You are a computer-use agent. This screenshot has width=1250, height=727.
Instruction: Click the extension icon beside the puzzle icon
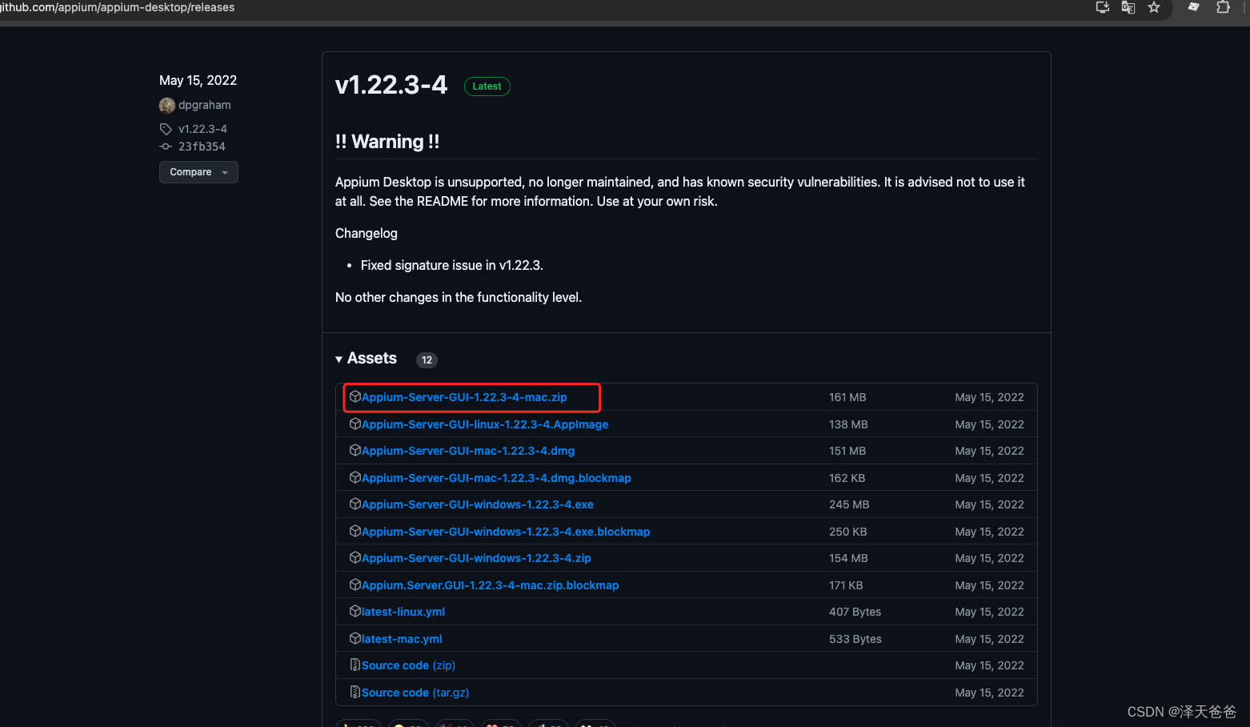point(1193,7)
